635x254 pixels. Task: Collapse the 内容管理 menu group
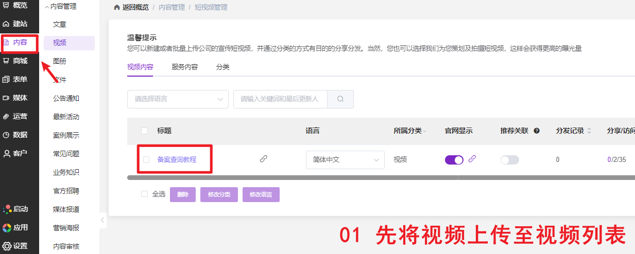pyautogui.click(x=61, y=7)
